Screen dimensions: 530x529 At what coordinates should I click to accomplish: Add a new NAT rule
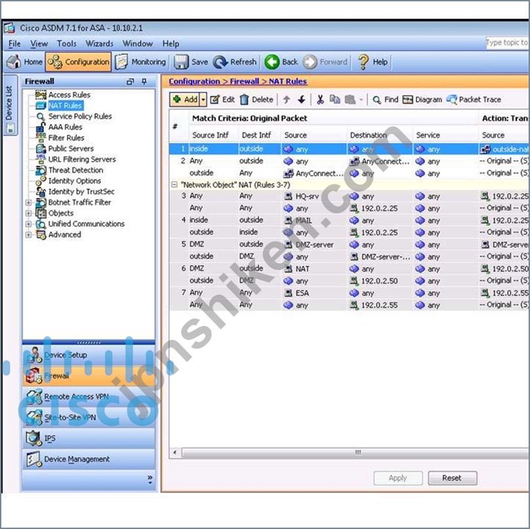[185, 100]
